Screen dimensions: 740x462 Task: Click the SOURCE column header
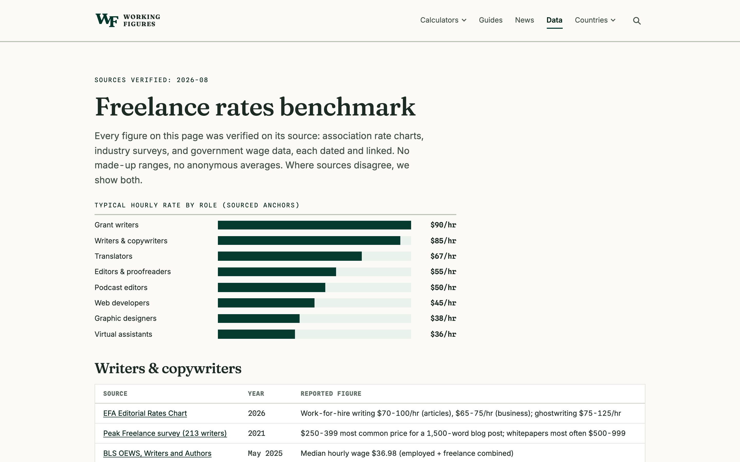[x=115, y=393]
